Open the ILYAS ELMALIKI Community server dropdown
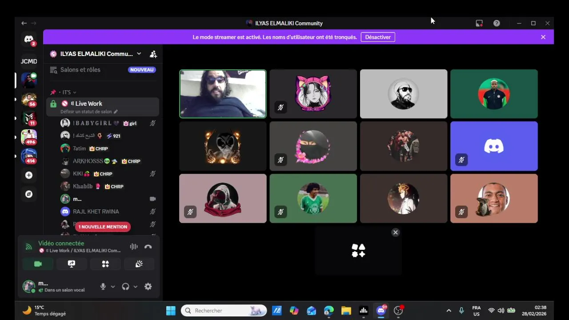Viewport: 569px width, 320px height. click(x=139, y=54)
